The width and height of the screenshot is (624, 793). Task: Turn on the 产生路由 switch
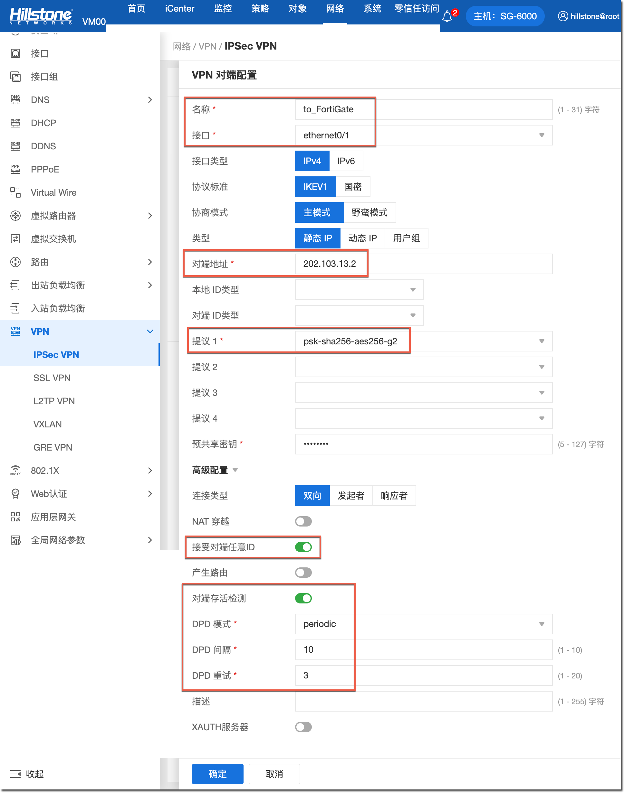[x=303, y=573]
